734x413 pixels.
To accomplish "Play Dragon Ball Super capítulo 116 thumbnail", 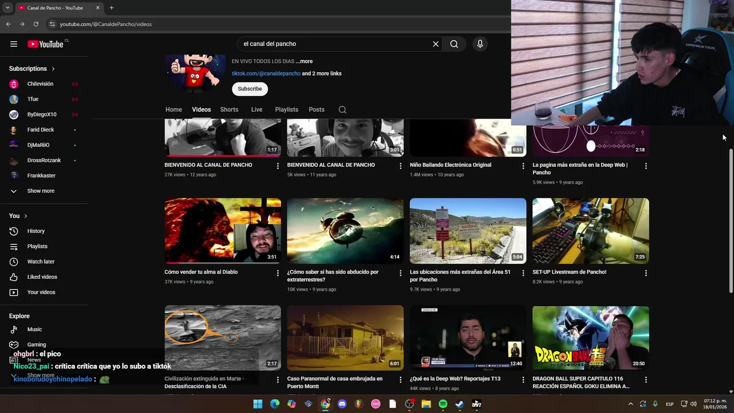I will point(591,338).
